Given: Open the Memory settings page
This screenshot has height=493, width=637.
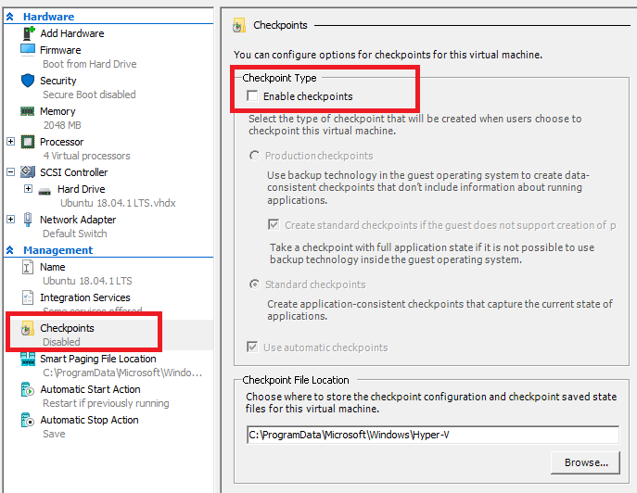Looking at the screenshot, I should click(57, 111).
